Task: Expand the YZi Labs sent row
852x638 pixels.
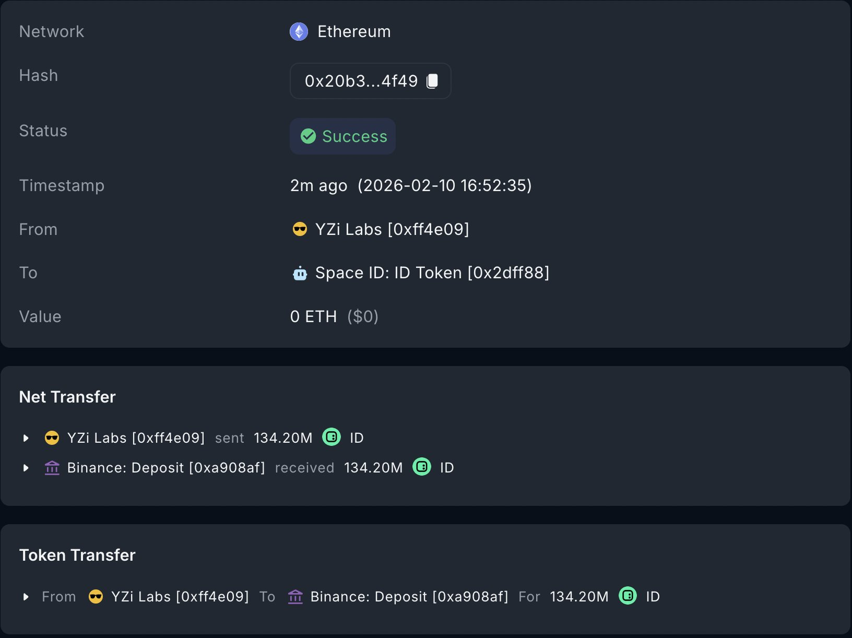Action: tap(26, 438)
